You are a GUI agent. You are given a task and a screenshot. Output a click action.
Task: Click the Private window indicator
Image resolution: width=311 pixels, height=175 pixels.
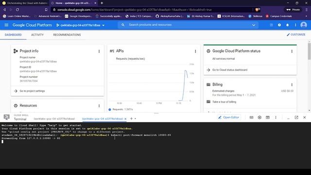point(293,10)
